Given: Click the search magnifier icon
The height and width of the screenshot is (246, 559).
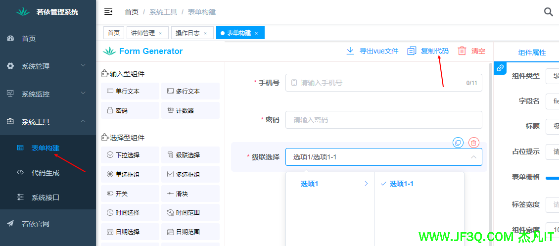Looking at the screenshot, I should coord(548,12).
